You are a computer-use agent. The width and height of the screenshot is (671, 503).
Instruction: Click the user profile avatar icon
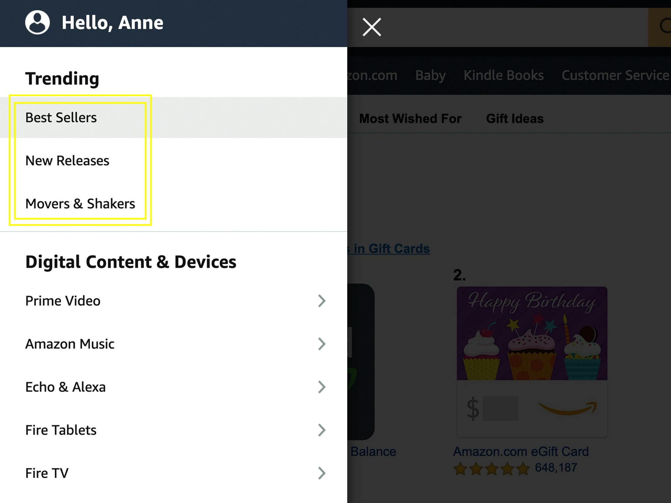(37, 23)
